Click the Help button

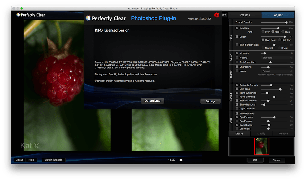(31, 160)
